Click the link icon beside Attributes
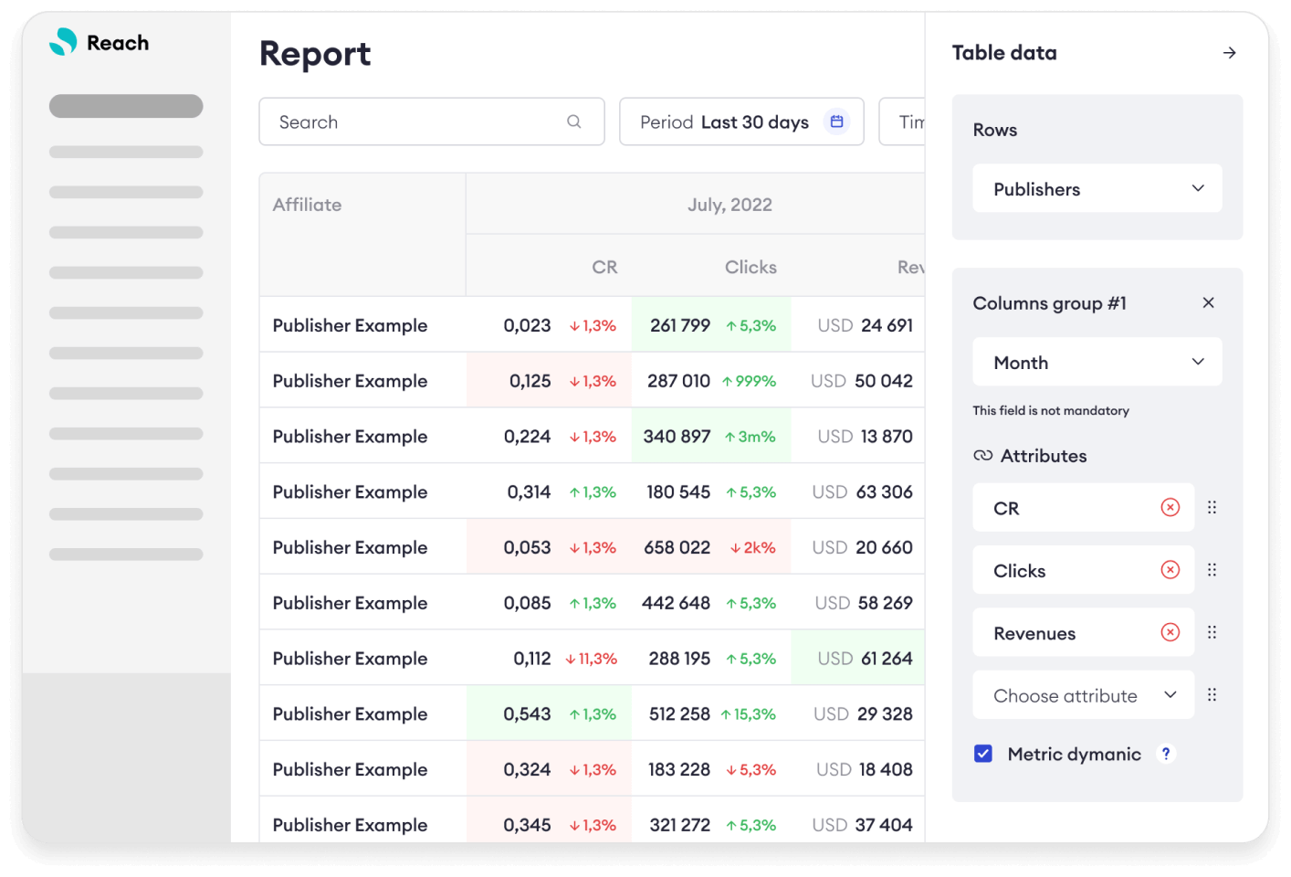Image resolution: width=1291 pixels, height=877 pixels. tap(983, 454)
